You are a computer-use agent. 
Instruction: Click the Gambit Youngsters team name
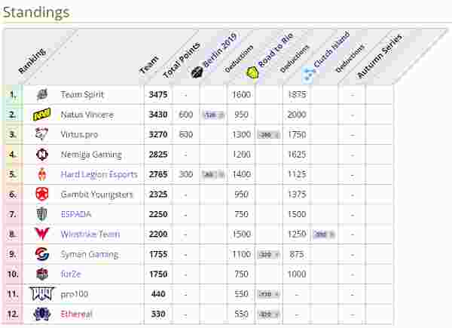click(x=97, y=195)
